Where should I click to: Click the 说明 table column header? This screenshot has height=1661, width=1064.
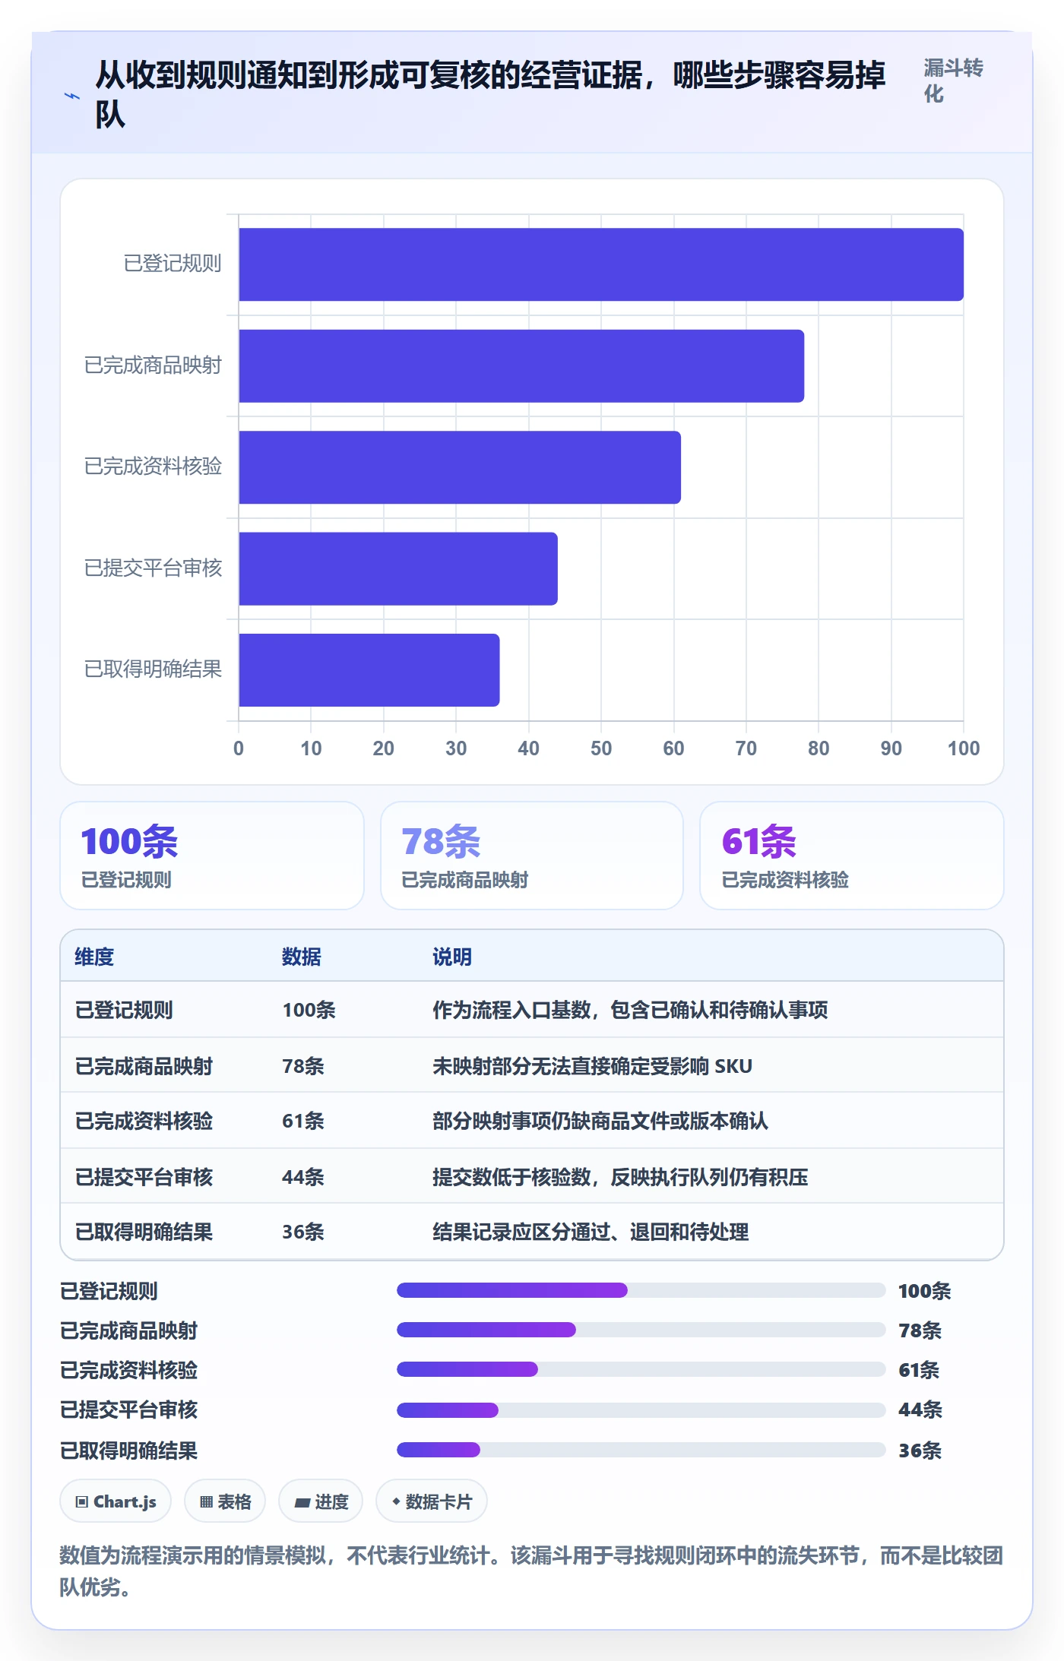(x=452, y=957)
